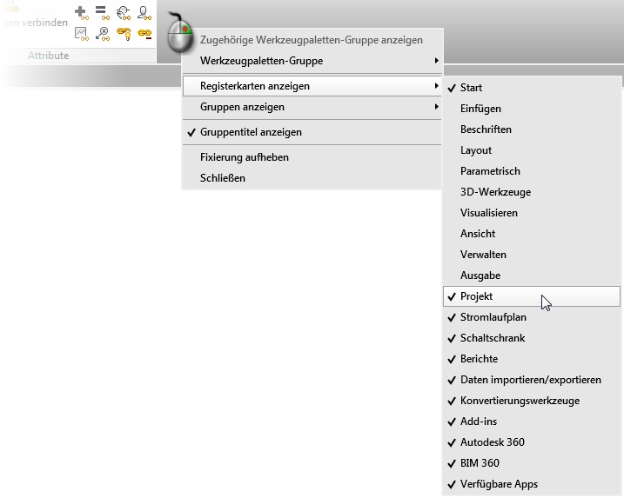Open the Werkzeugpaletten-Gruppe submenu

[x=312, y=61]
